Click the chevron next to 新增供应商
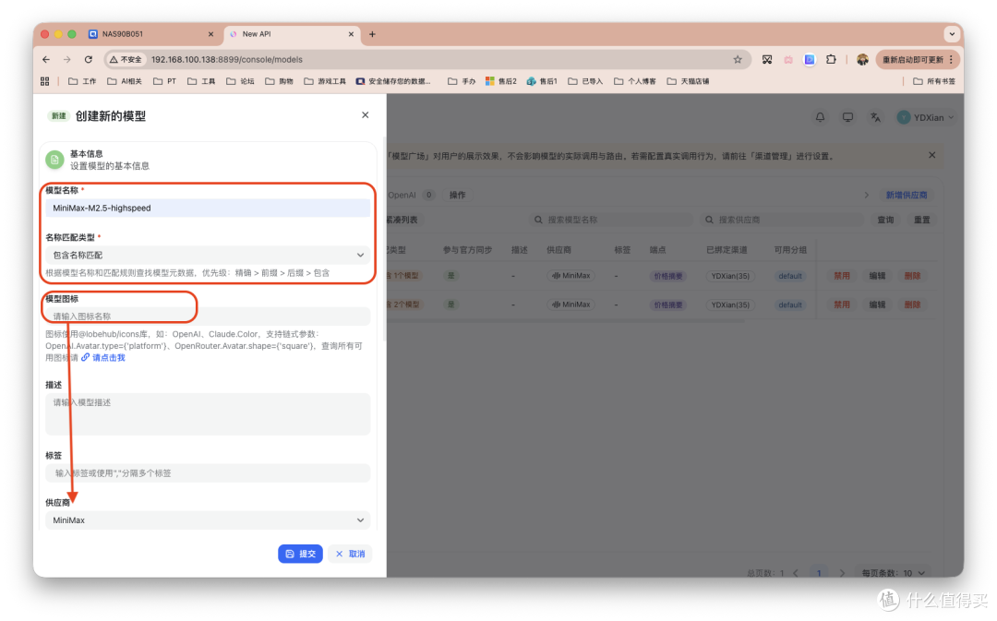Screen dimensions: 997x621 tap(866, 195)
